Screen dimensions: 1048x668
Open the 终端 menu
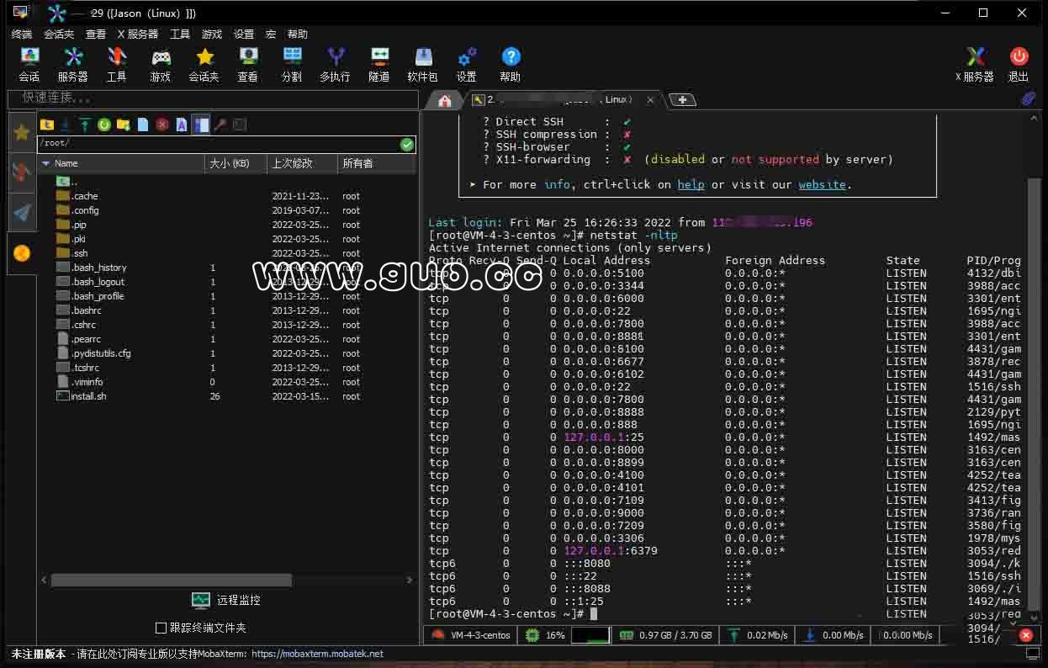click(22, 34)
